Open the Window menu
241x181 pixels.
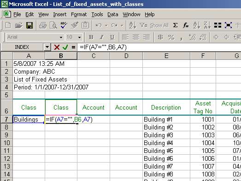(131, 14)
